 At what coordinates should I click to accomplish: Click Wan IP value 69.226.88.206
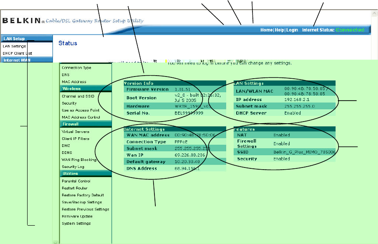coord(190,155)
